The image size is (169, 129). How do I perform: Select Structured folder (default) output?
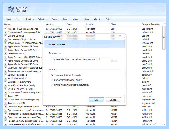(52, 75)
